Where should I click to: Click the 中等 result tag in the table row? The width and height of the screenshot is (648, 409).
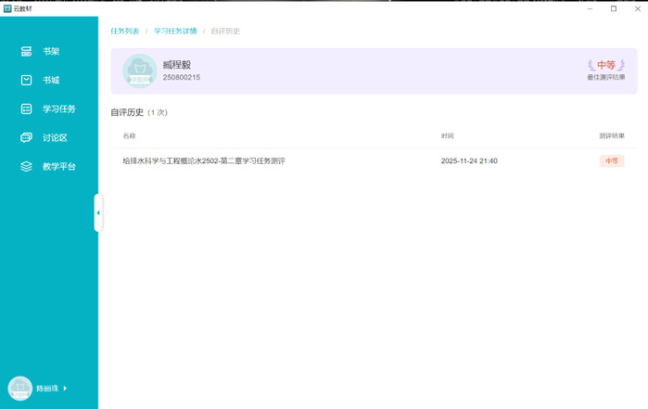[x=611, y=160]
